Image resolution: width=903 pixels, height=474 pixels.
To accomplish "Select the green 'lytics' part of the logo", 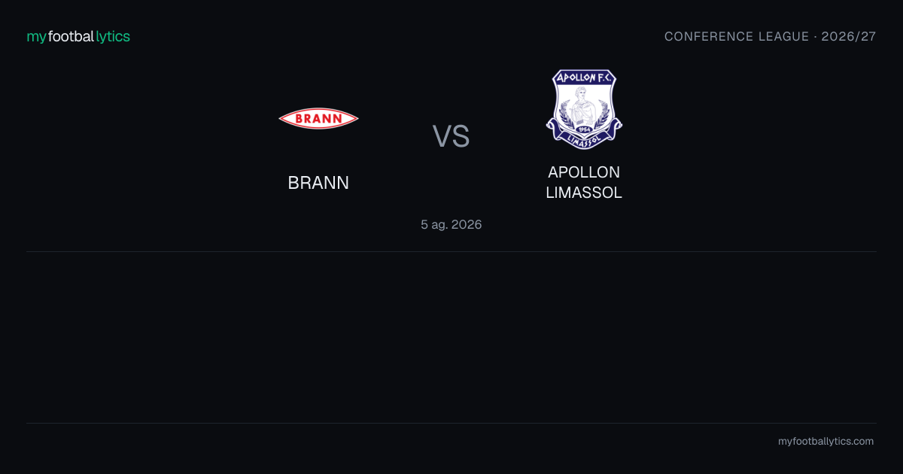I will (113, 37).
